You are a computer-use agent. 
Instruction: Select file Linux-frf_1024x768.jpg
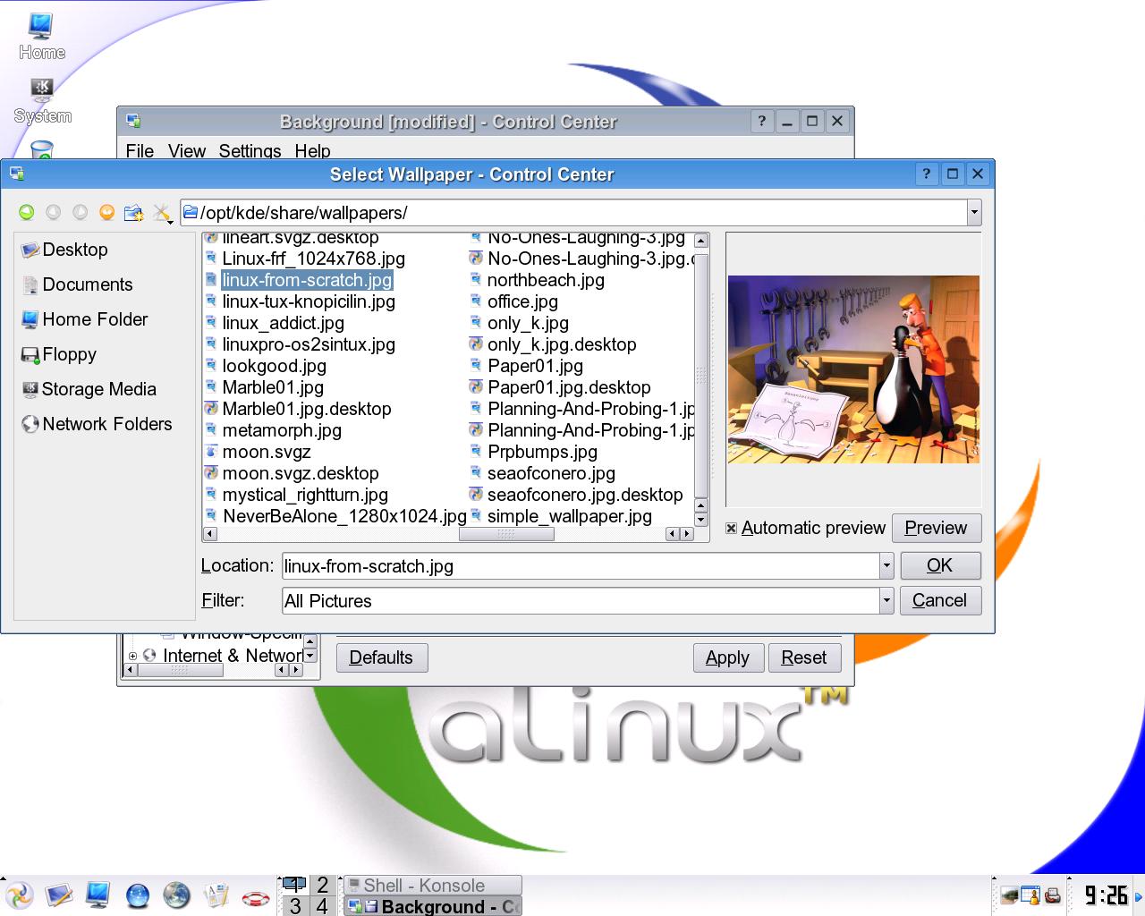[x=313, y=259]
